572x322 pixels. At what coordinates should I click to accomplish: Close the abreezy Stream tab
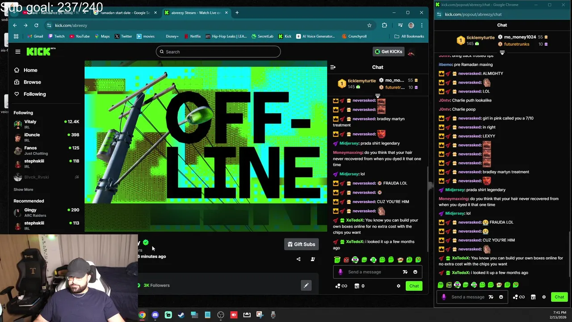point(226,13)
